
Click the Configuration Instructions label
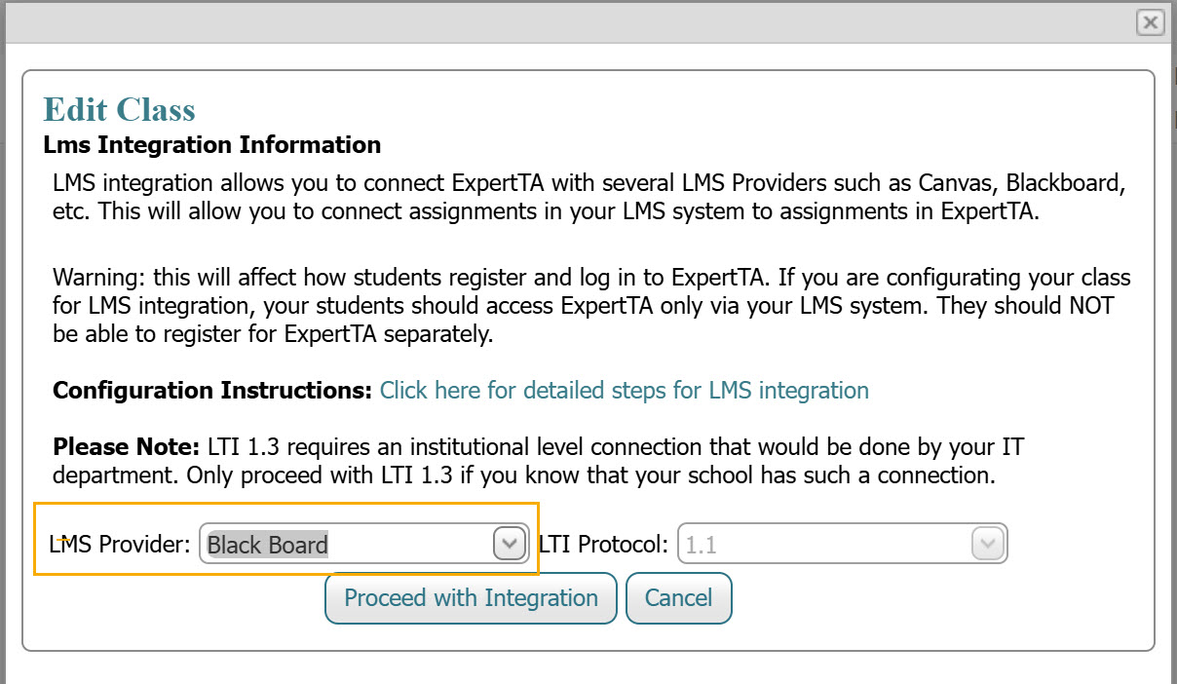coord(212,391)
